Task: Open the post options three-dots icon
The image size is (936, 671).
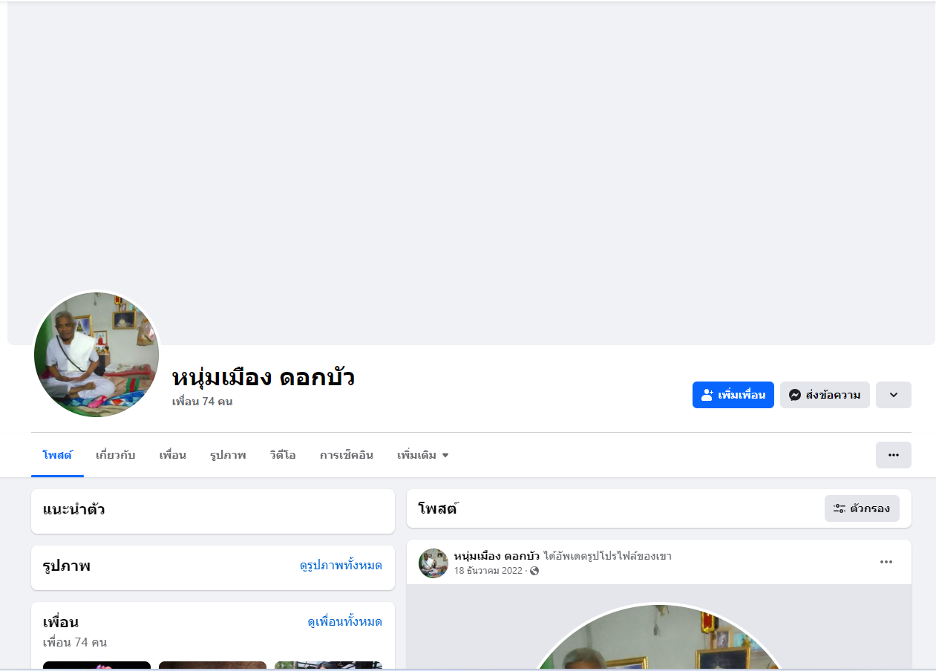Action: (x=886, y=562)
